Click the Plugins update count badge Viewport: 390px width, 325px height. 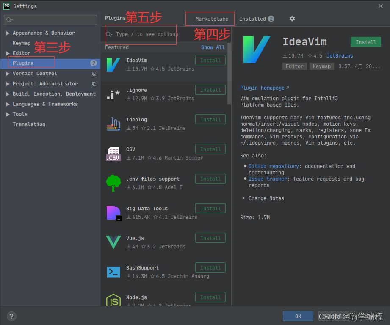click(94, 63)
